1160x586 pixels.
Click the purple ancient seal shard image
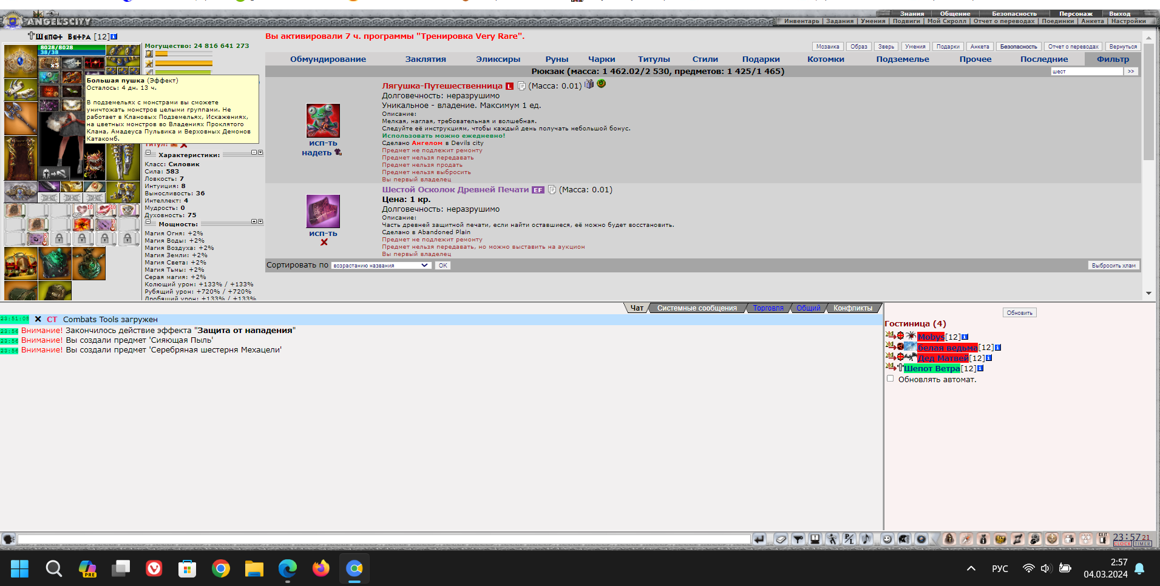pyautogui.click(x=323, y=211)
